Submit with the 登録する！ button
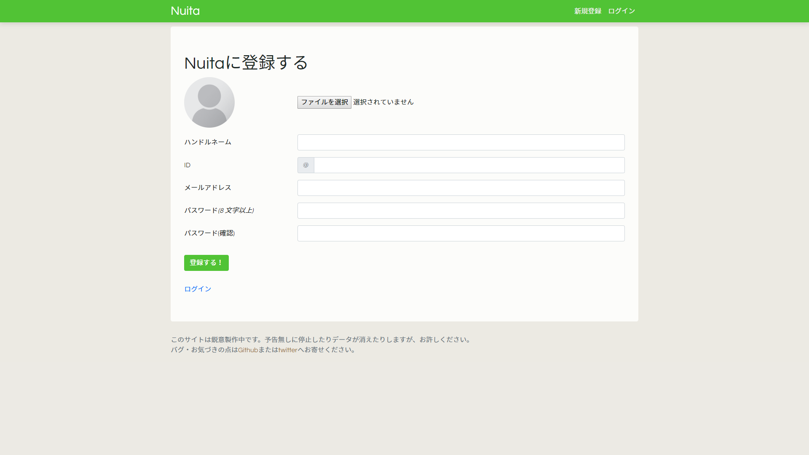809x455 pixels. pos(206,263)
